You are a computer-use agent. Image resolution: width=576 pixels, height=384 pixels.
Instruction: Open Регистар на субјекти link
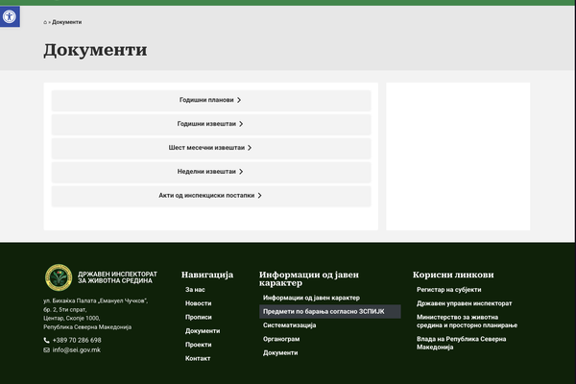click(x=449, y=290)
